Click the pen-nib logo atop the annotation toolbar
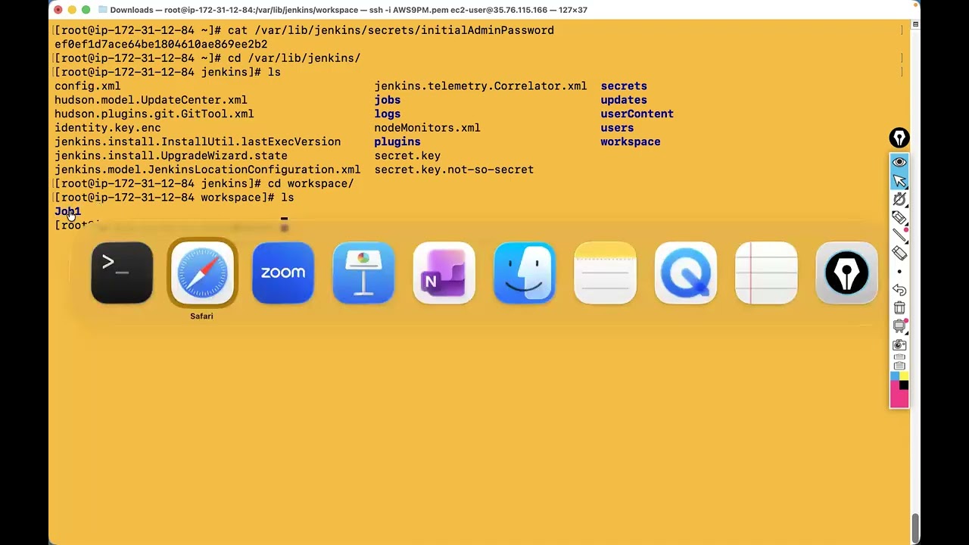The width and height of the screenshot is (969, 545). click(899, 139)
